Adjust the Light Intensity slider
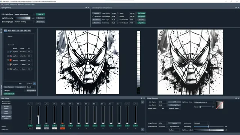 coord(22,18)
